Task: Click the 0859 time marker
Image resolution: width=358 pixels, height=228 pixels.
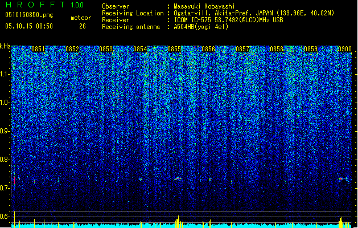Action: click(x=311, y=49)
